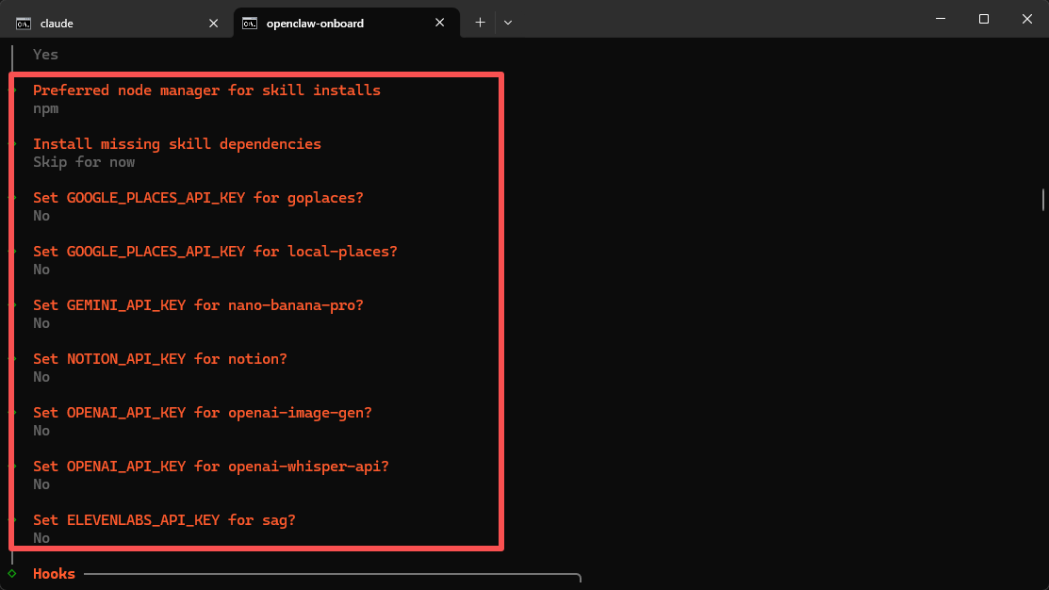The width and height of the screenshot is (1049, 590).
Task: Click the GOOGLE_PLACES_API_KEY for goplaces prompt
Action: [198, 198]
